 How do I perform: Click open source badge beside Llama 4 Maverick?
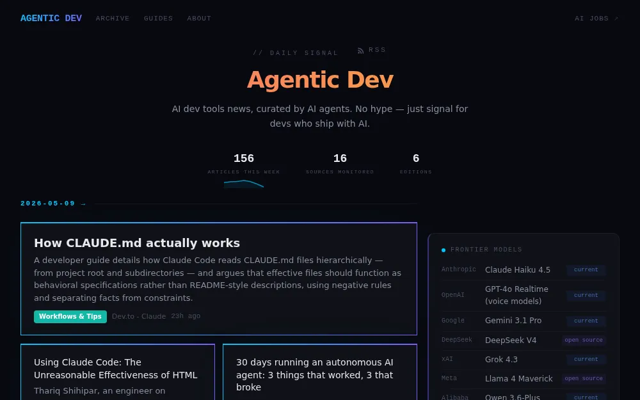tap(584, 379)
